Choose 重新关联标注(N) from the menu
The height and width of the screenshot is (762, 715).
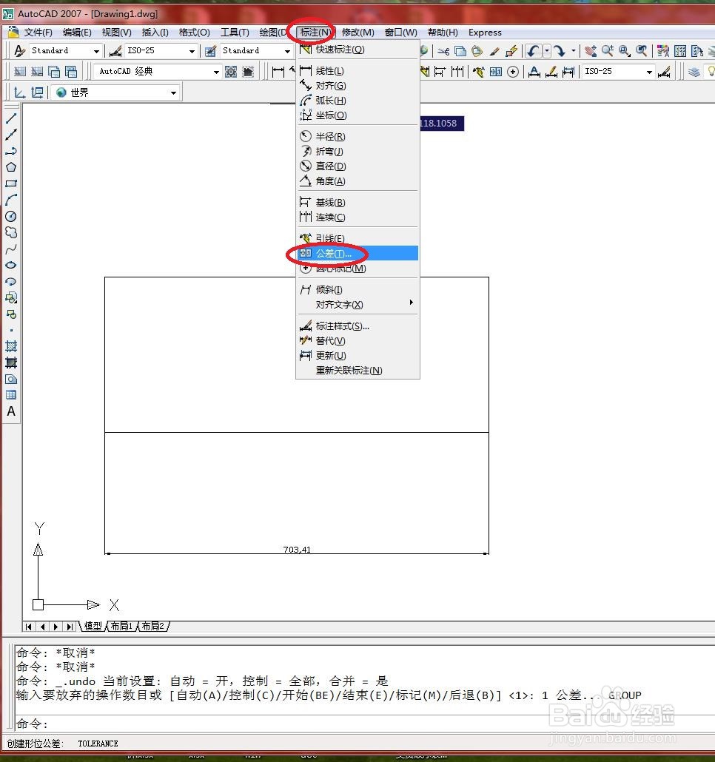(x=357, y=371)
